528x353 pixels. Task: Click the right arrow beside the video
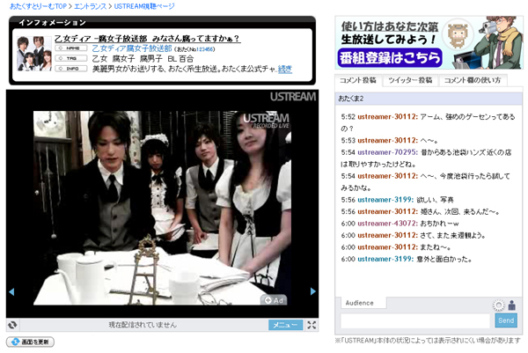(x=313, y=291)
